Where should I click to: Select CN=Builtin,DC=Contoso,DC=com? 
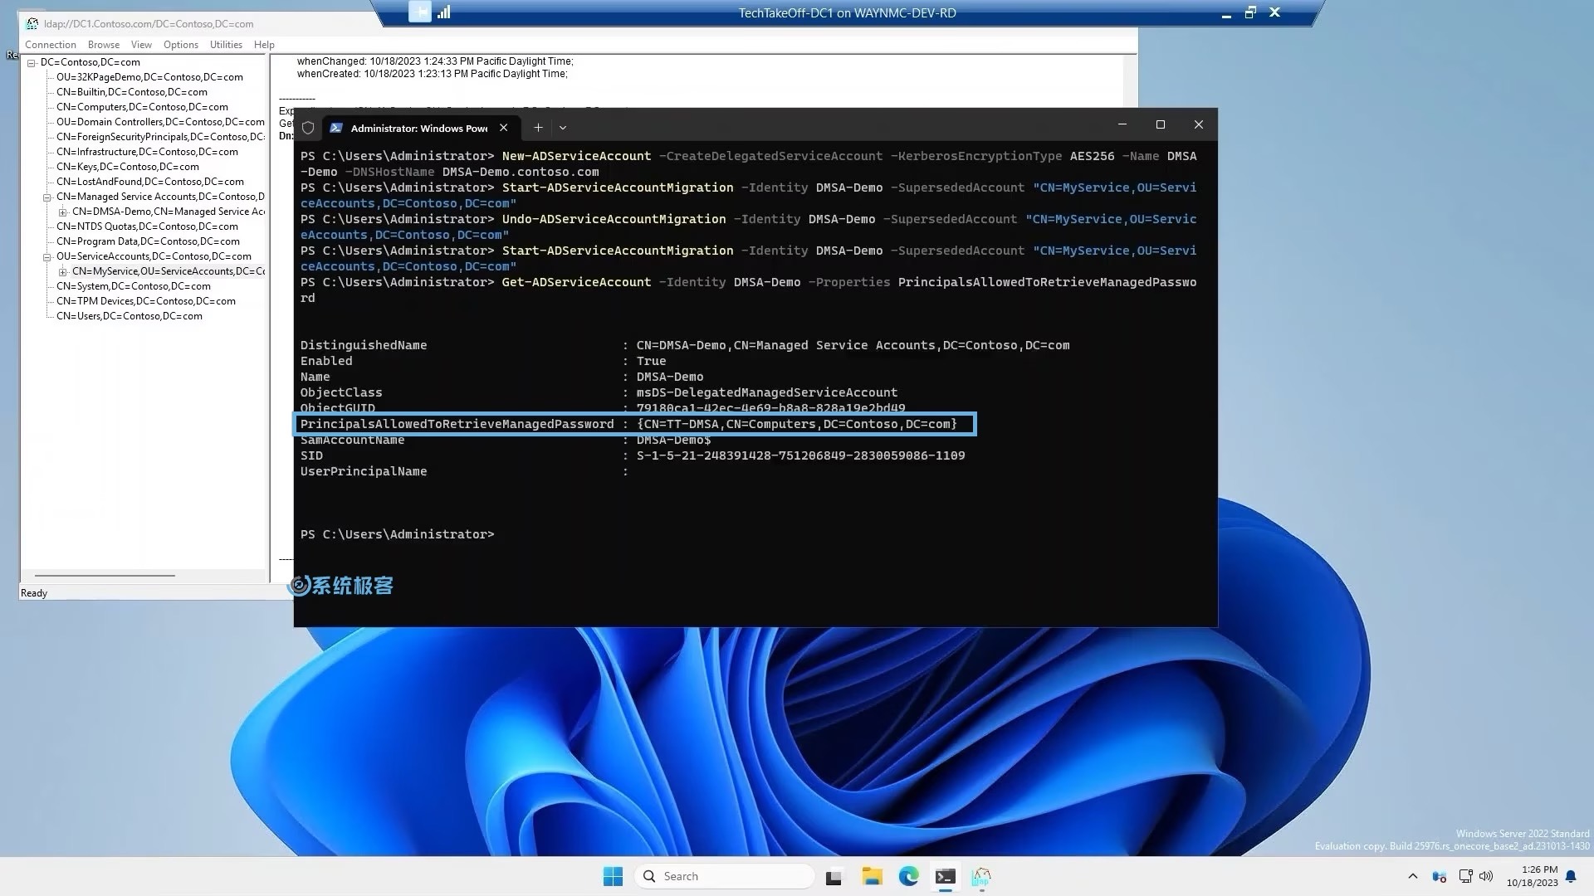tap(132, 92)
